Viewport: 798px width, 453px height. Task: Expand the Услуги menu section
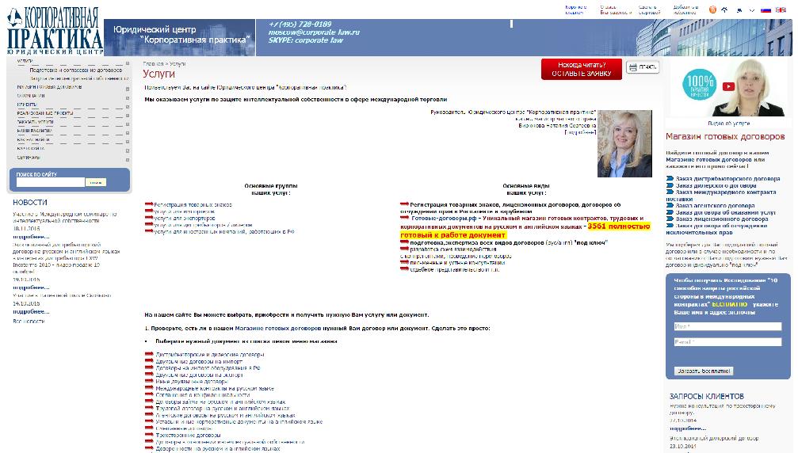pos(128,63)
